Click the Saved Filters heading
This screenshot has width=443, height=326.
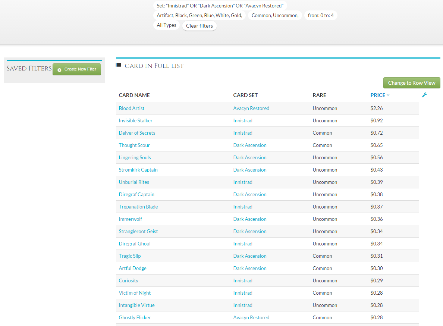click(x=29, y=68)
